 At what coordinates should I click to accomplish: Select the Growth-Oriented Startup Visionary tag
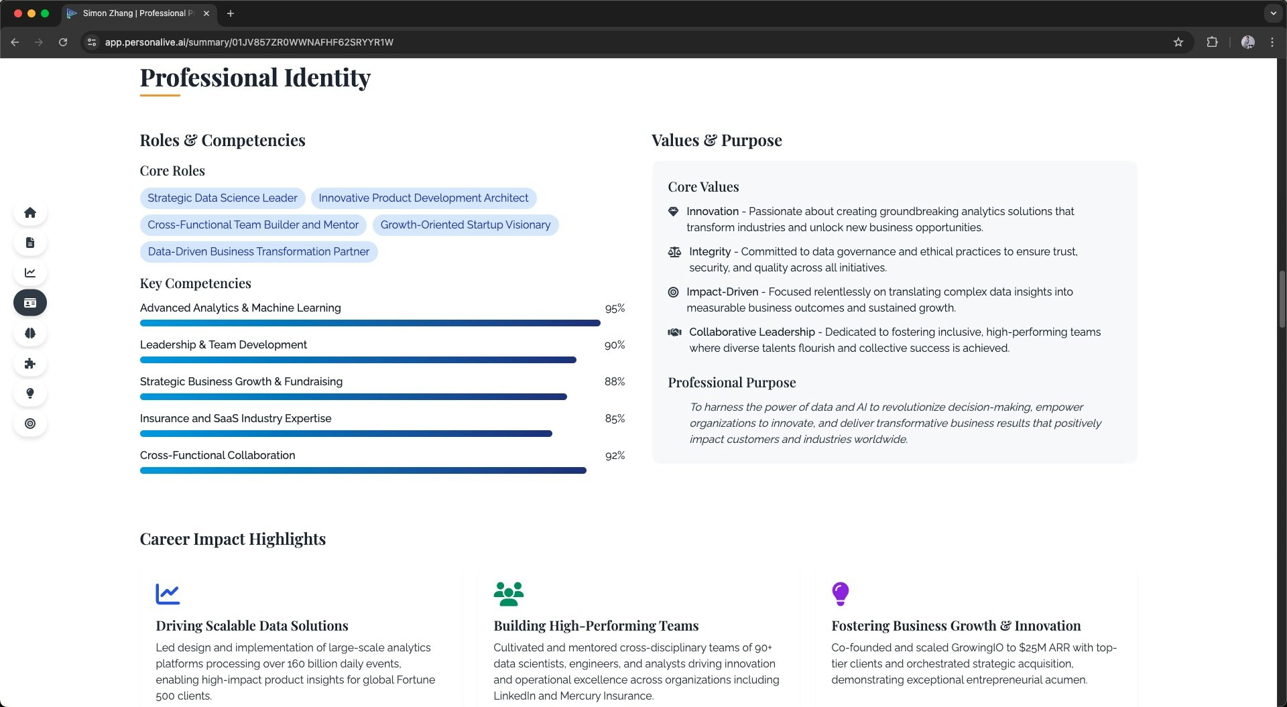pos(465,225)
